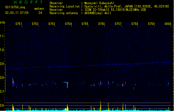Click the A504HB(yagi 4el) antenna text
The height and width of the screenshot is (111, 174).
pos(98,13)
